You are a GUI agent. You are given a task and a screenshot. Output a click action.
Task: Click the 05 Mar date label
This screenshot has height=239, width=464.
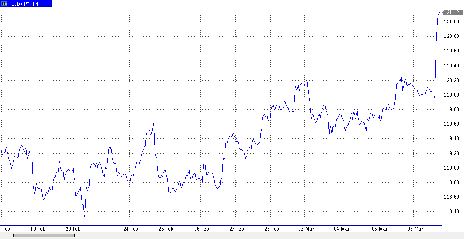point(380,229)
